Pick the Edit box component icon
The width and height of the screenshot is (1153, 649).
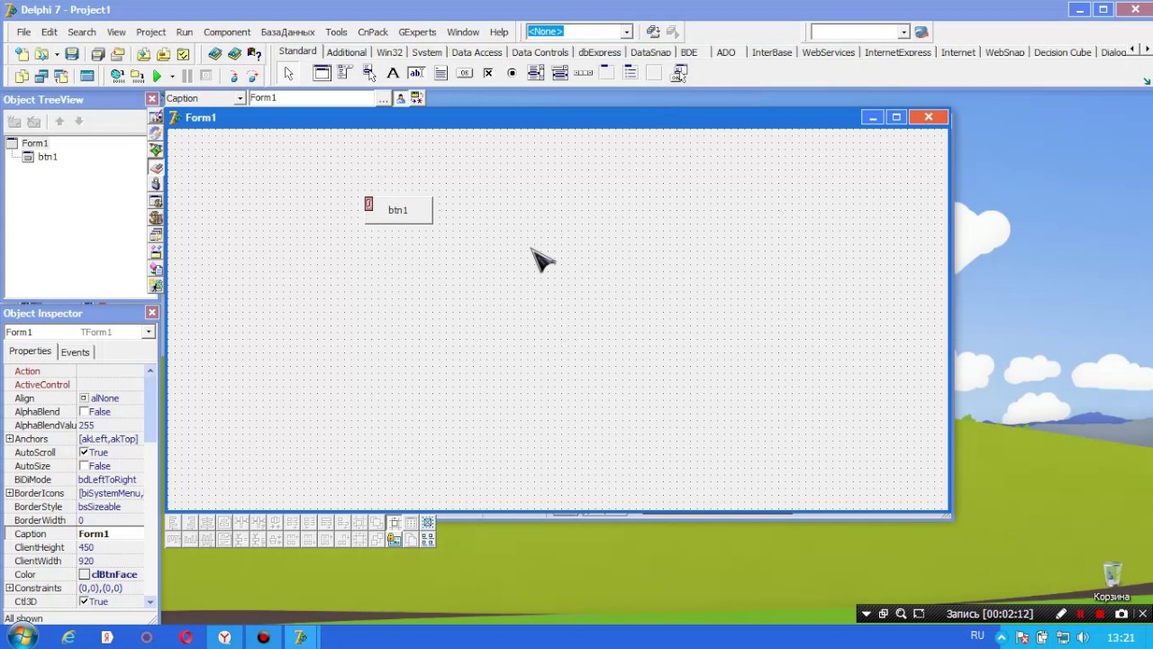416,74
